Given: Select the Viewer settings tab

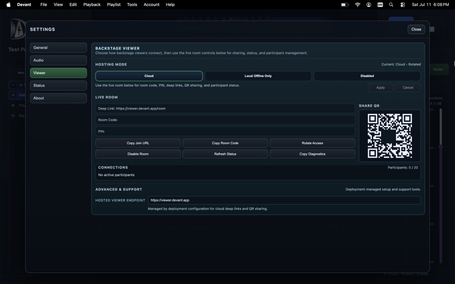Looking at the screenshot, I should point(58,73).
